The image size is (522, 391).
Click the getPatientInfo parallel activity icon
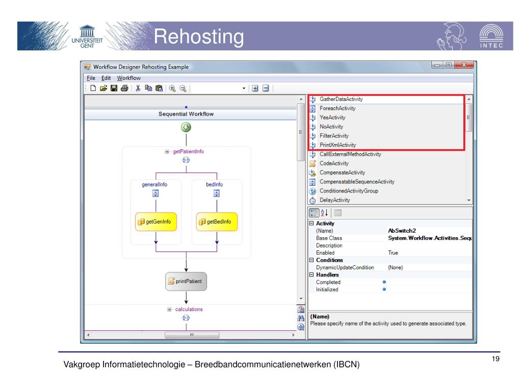(186, 160)
